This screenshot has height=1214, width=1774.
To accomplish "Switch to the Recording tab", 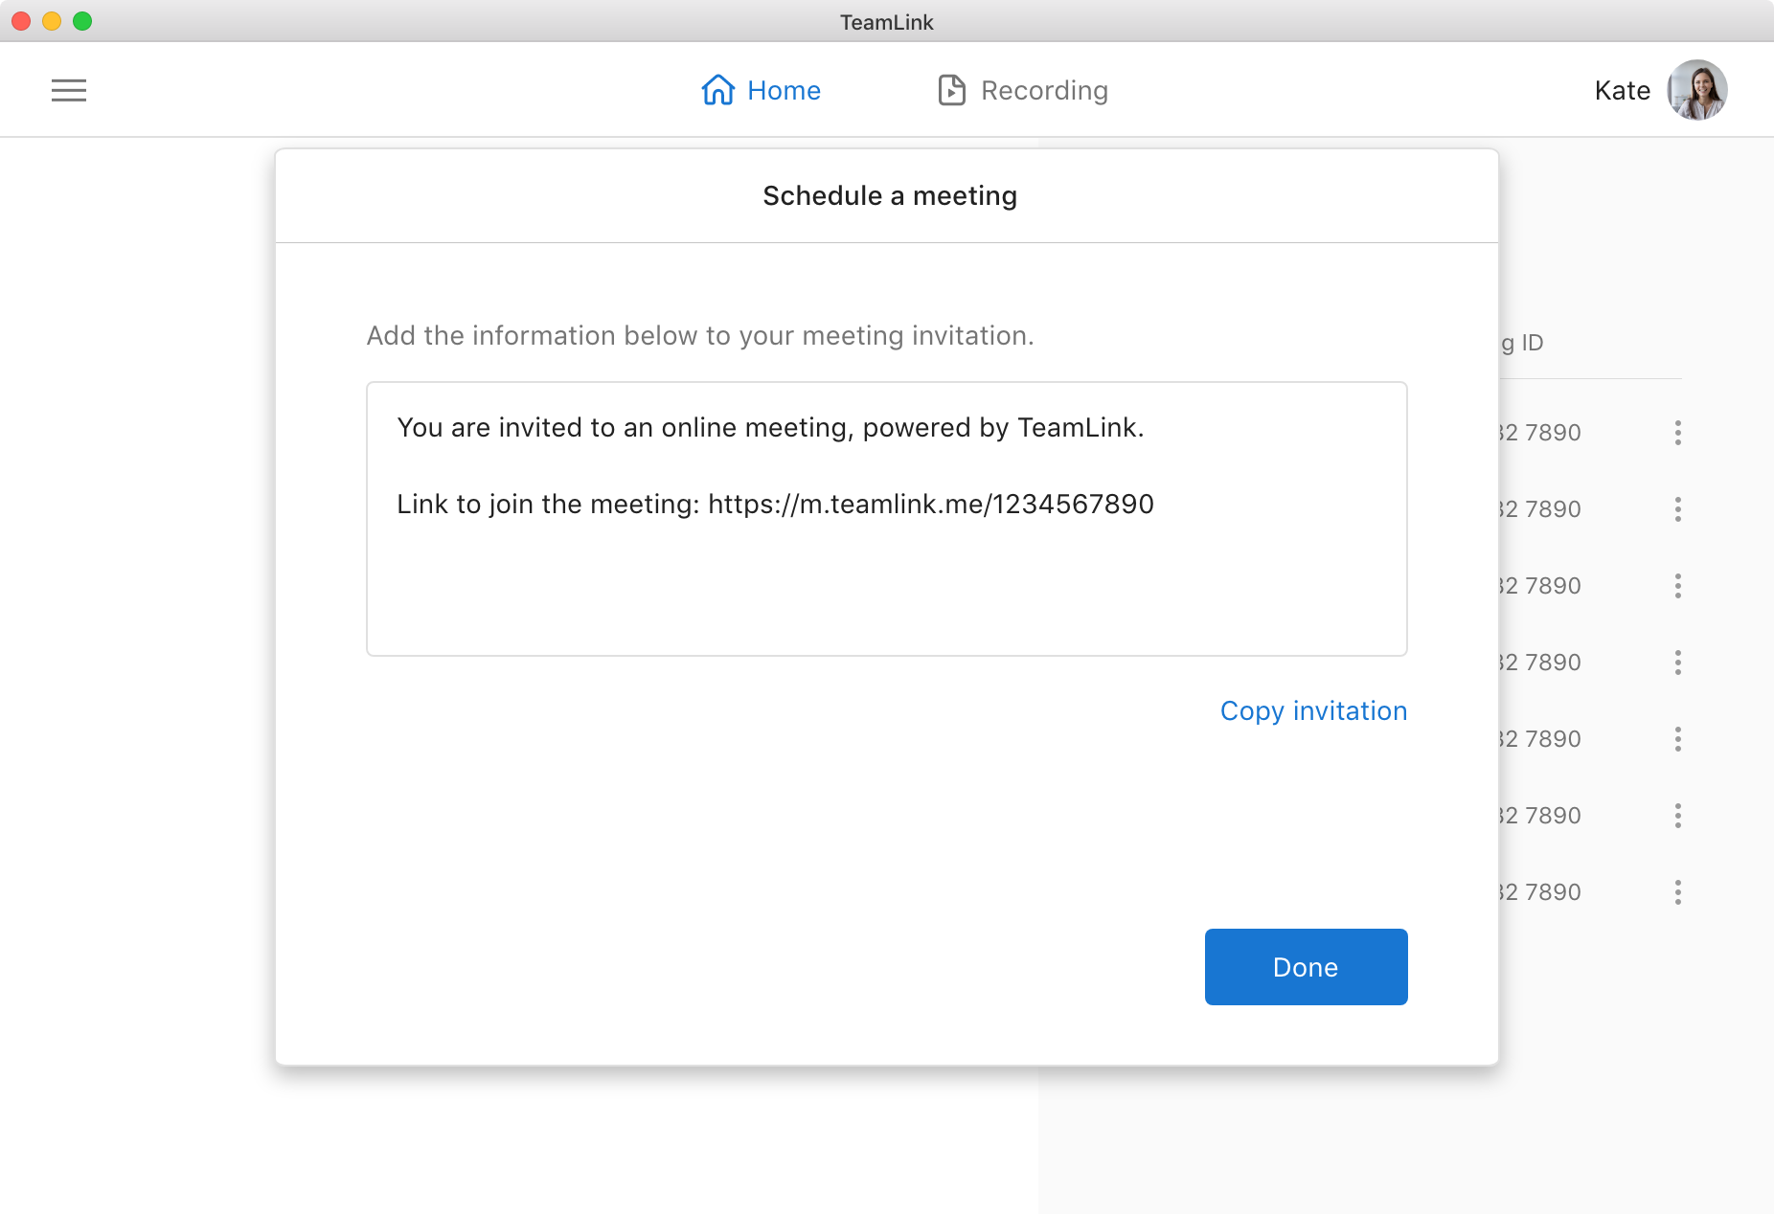I will click(x=1023, y=90).
